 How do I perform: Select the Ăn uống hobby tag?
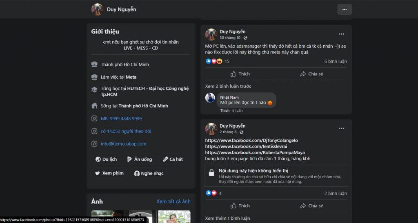tap(139, 159)
